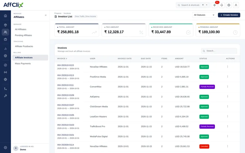Open the top bar settings gear
Viewport: 245px width, 153px height.
point(229,5)
